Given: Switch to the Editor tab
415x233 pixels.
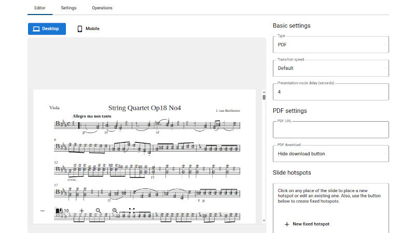Looking at the screenshot, I should click(x=40, y=8).
